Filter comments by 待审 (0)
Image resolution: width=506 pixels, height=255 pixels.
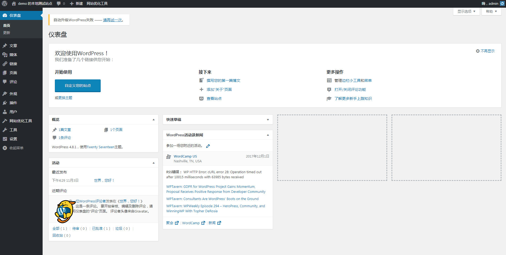[80, 228]
